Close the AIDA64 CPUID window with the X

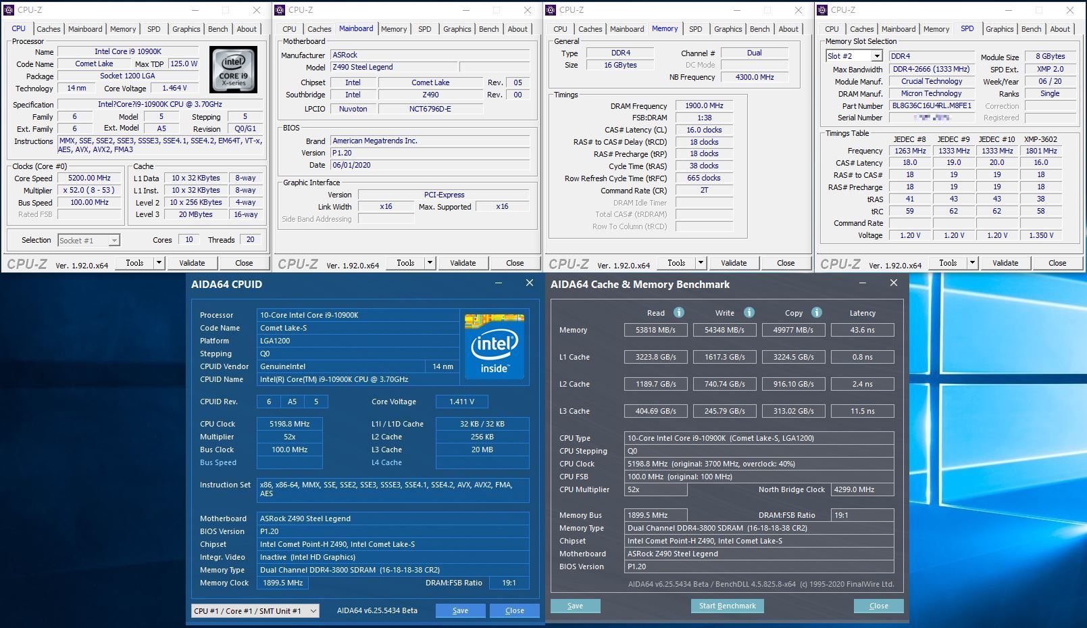coord(530,283)
